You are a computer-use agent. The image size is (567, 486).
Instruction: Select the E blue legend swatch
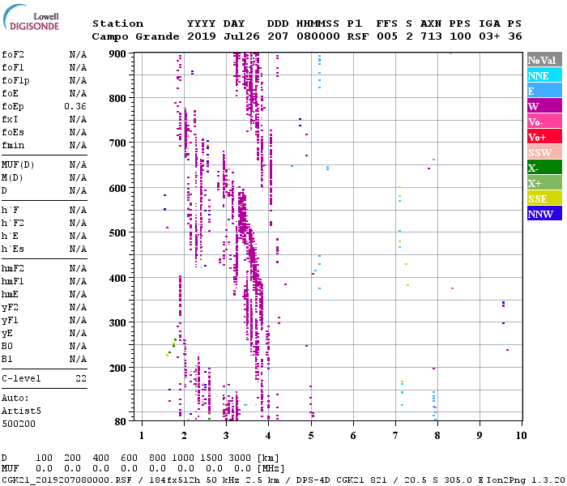[x=544, y=91]
